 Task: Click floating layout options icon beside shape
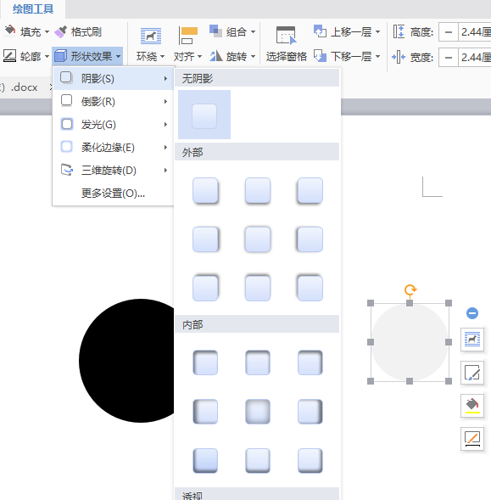click(x=472, y=340)
